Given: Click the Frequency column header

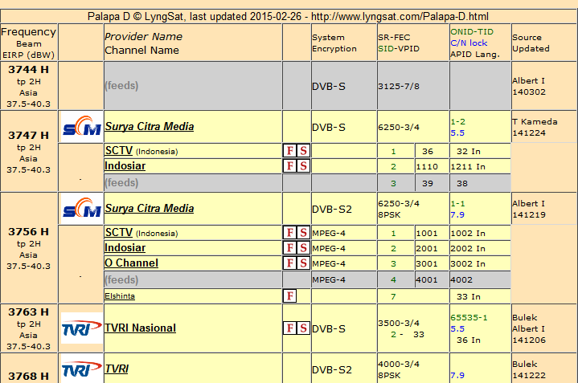Looking at the screenshot, I should click(29, 43).
